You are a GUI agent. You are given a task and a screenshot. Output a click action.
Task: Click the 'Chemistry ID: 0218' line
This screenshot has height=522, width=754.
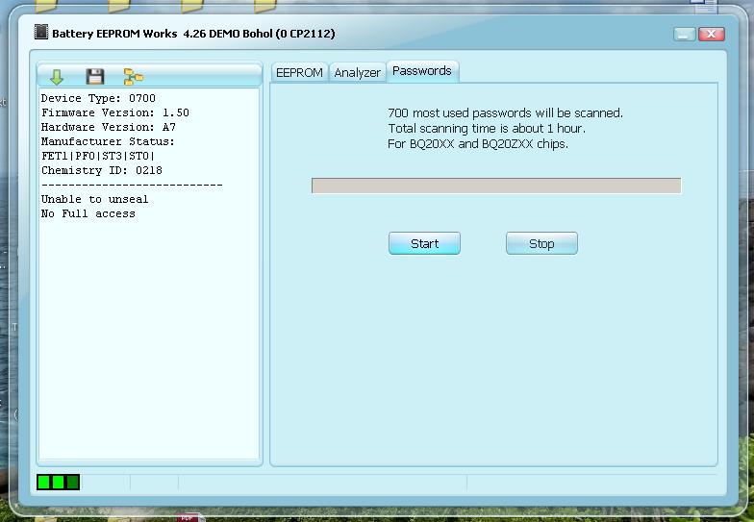click(101, 170)
